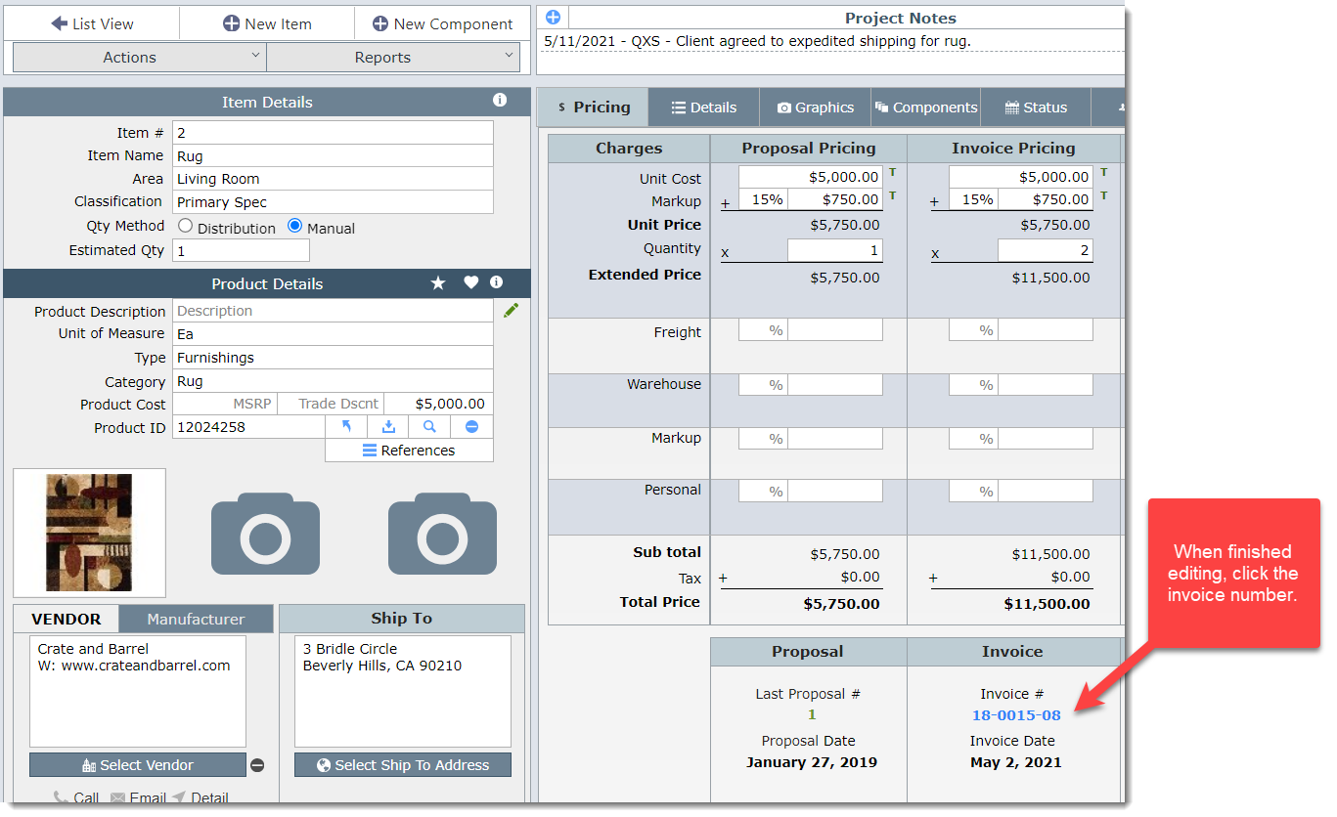Select the Manufacturer tab
Viewport: 1337px width, 817px height.
click(196, 619)
